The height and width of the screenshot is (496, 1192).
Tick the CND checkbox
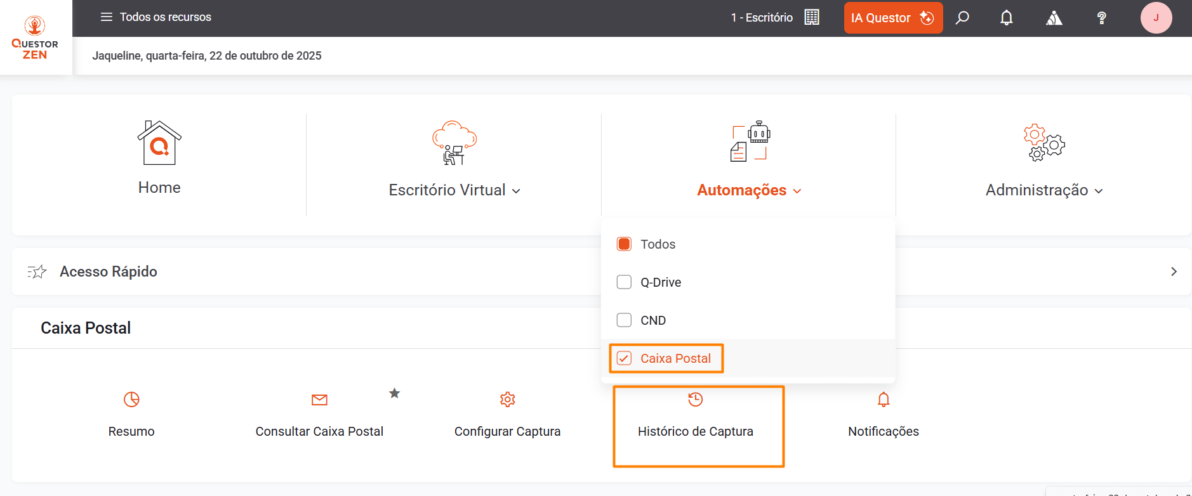(x=624, y=320)
